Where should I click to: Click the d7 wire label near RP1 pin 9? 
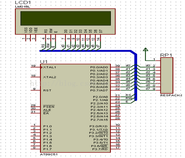148,89
